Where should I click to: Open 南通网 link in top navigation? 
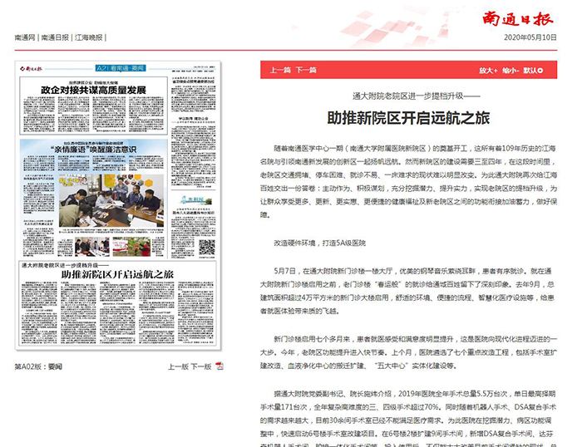click(25, 38)
